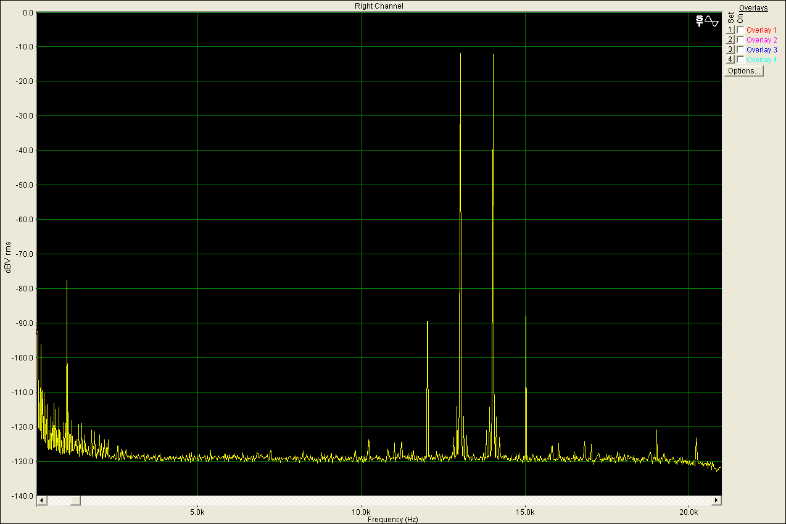Viewport: 786px width, 524px height.
Task: Turn on the Overlay 3 checkbox
Action: click(740, 49)
